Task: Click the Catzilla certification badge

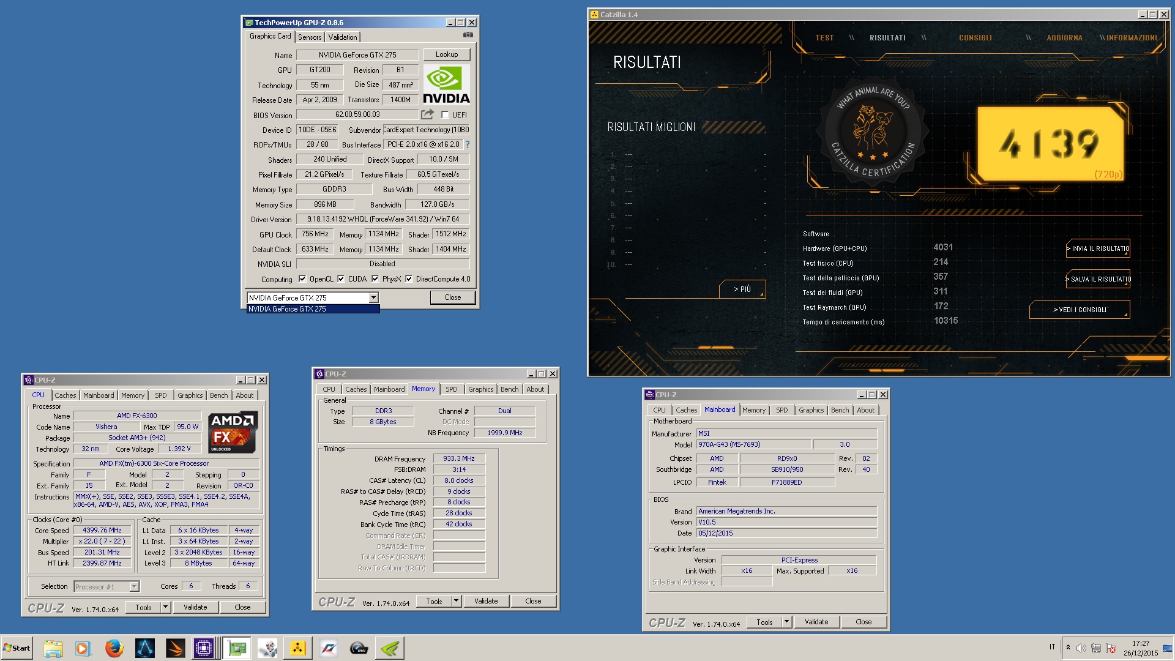Action: click(873, 132)
